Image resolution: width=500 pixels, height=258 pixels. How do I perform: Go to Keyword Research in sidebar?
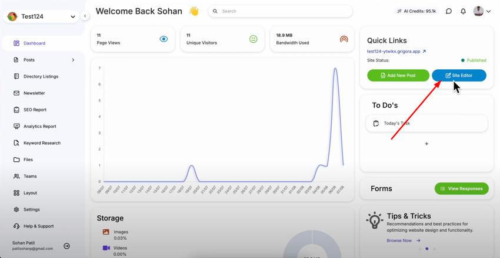coord(42,143)
